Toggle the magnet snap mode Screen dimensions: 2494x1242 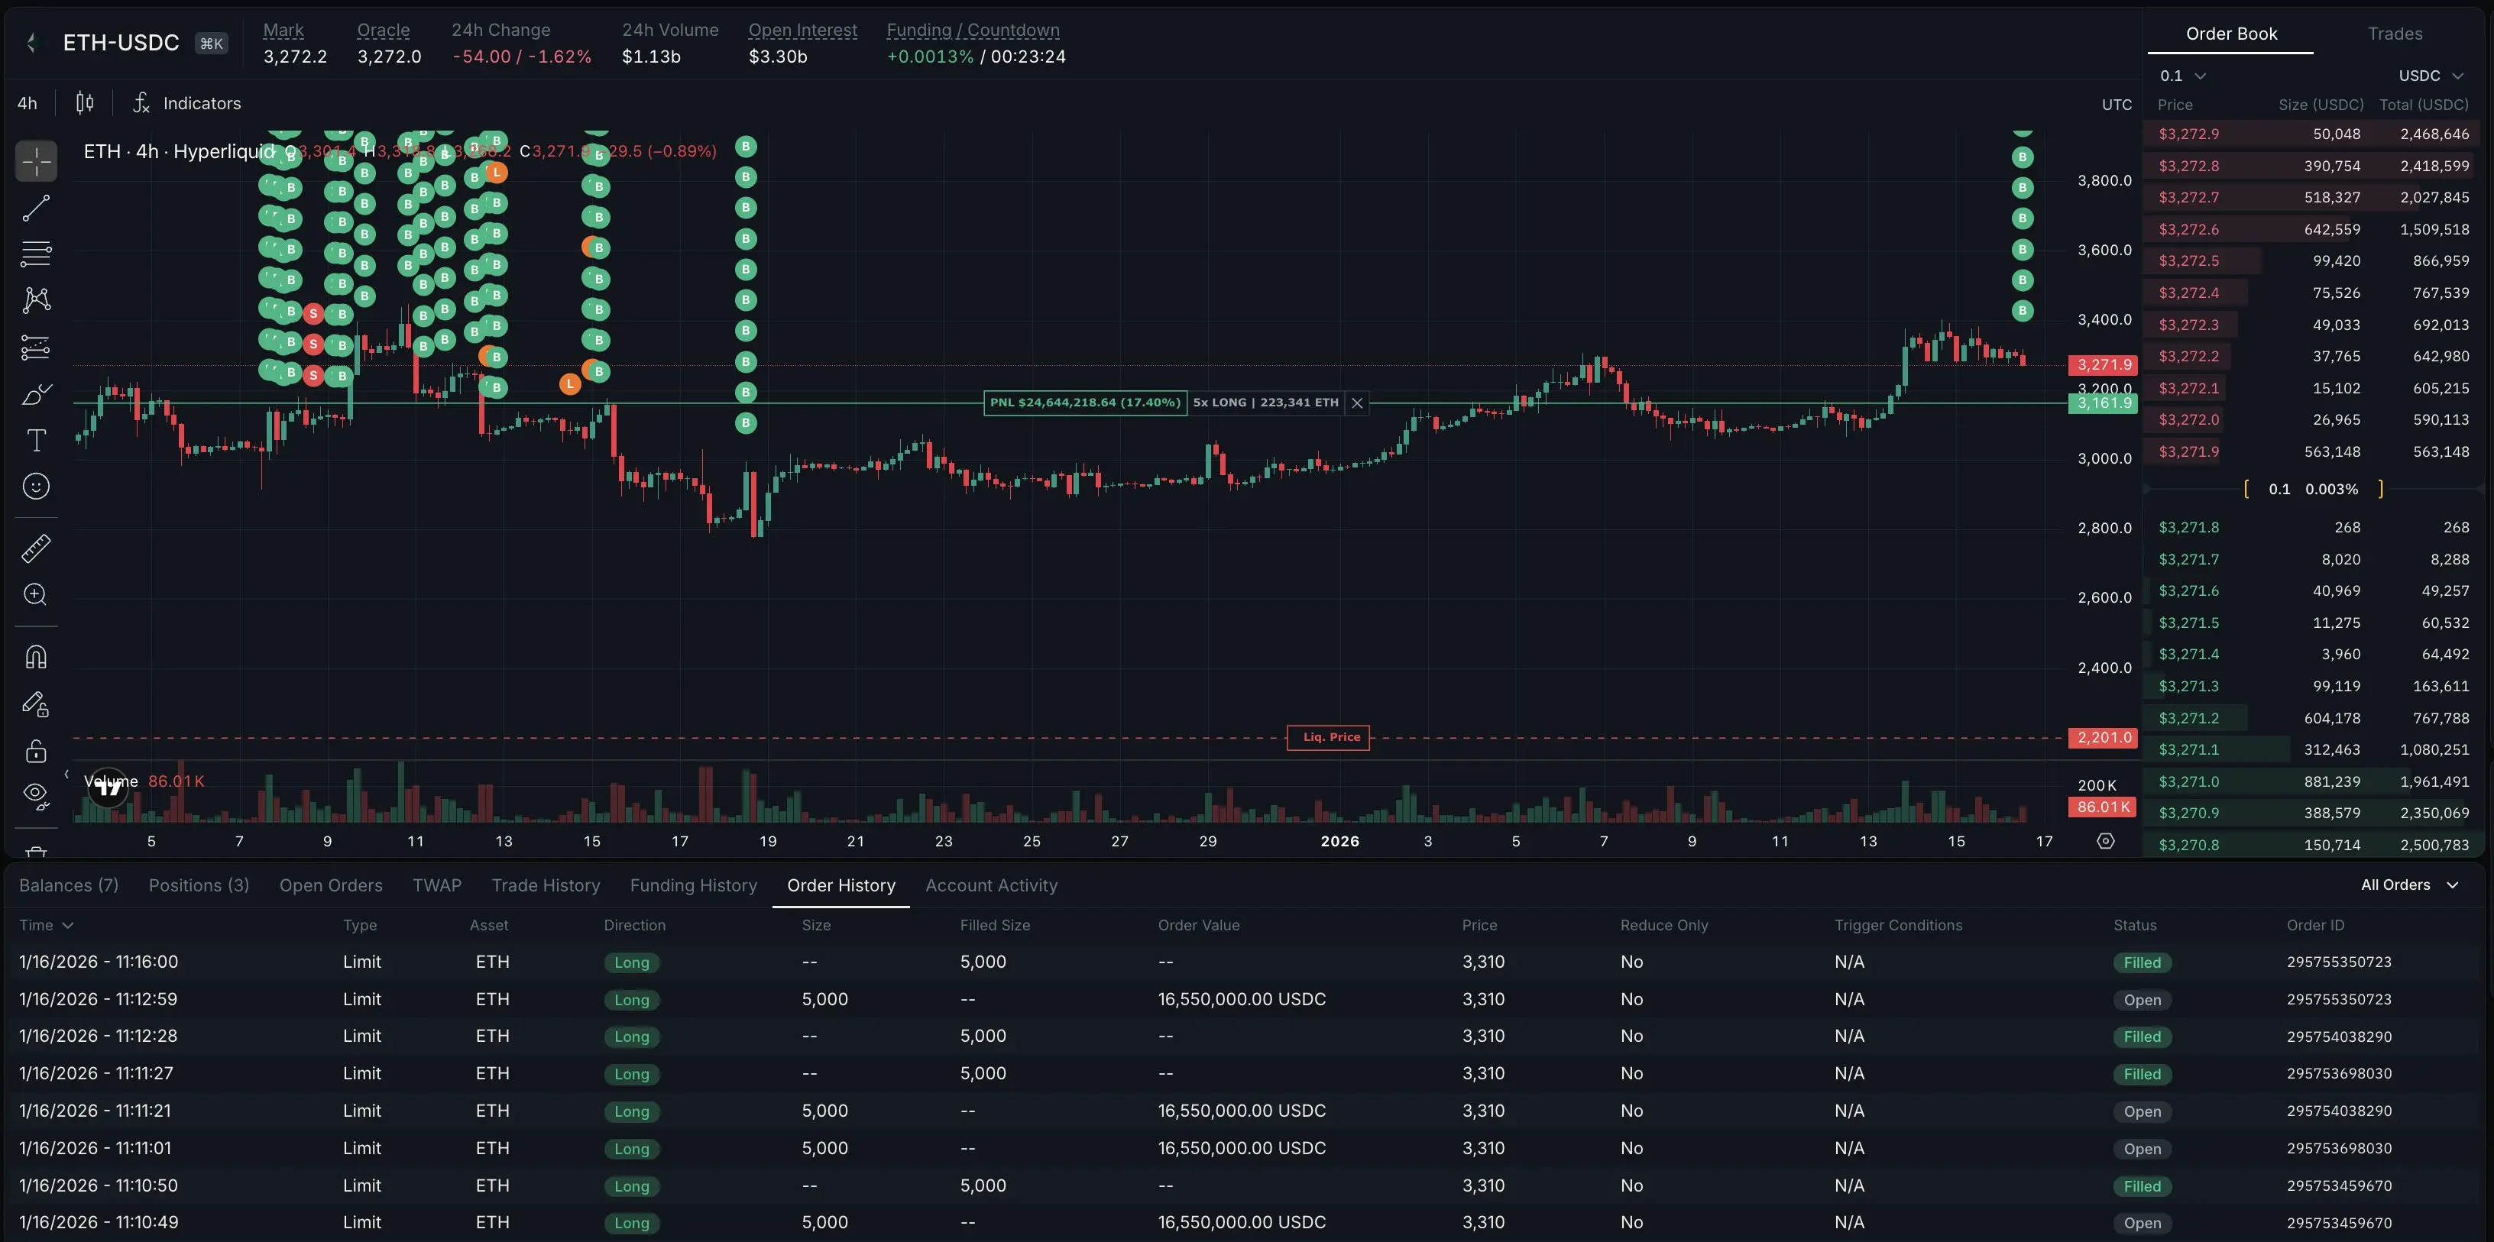[x=36, y=658]
